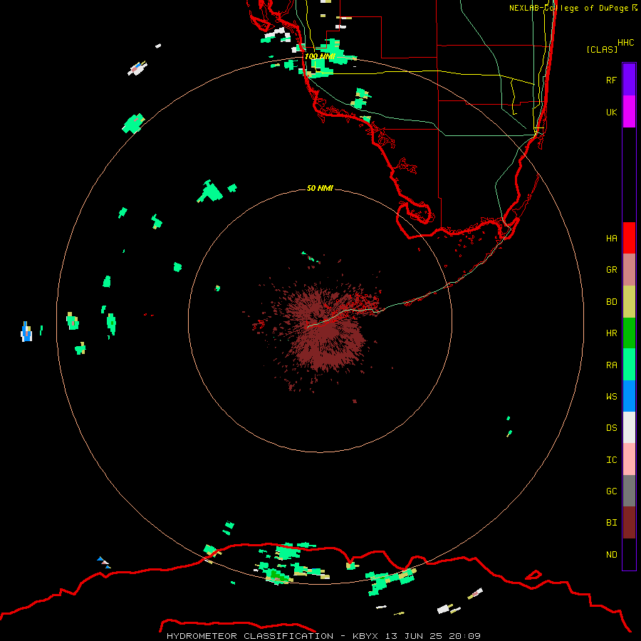Click the HYDROMETEOR CLASSIFICATION title text
This screenshot has width=641, height=641.
coord(250,636)
